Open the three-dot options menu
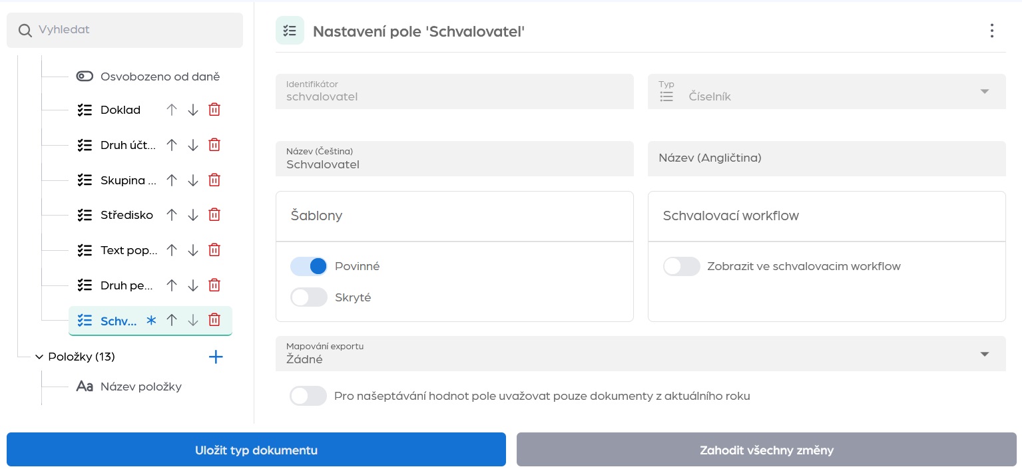Screen dimensions: 1022x475 point(992,31)
